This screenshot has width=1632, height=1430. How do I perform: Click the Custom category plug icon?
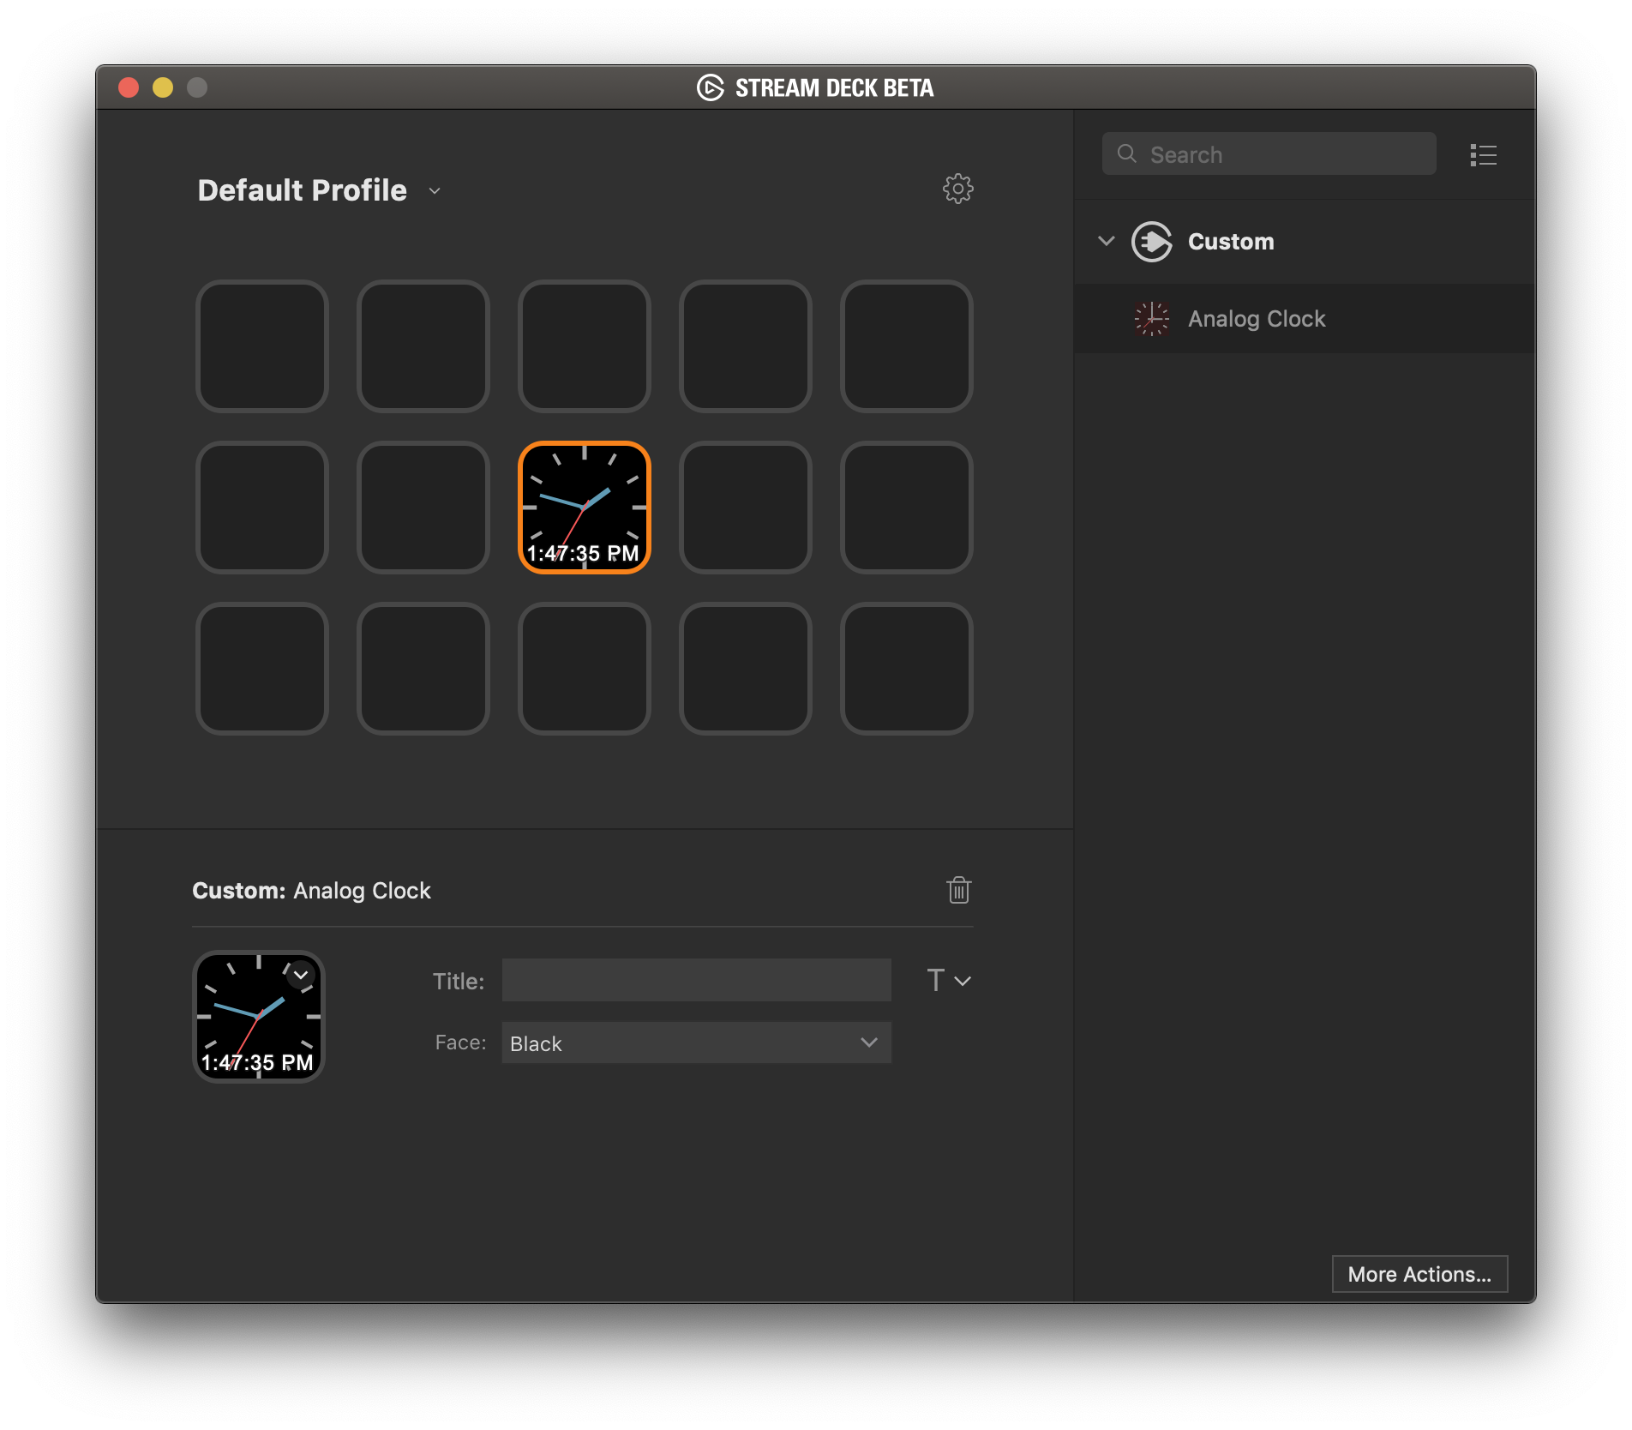[x=1151, y=242]
